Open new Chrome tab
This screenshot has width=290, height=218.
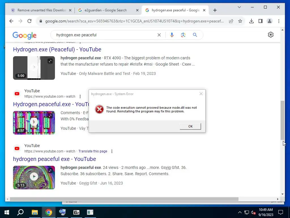point(215,10)
